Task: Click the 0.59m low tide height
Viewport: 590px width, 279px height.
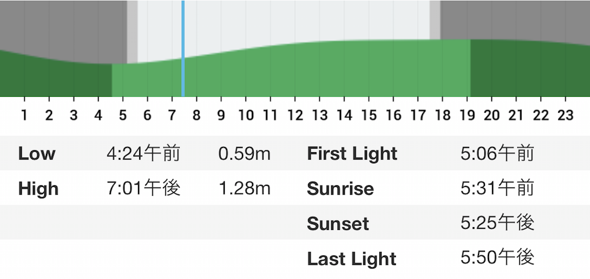Action: [245, 154]
